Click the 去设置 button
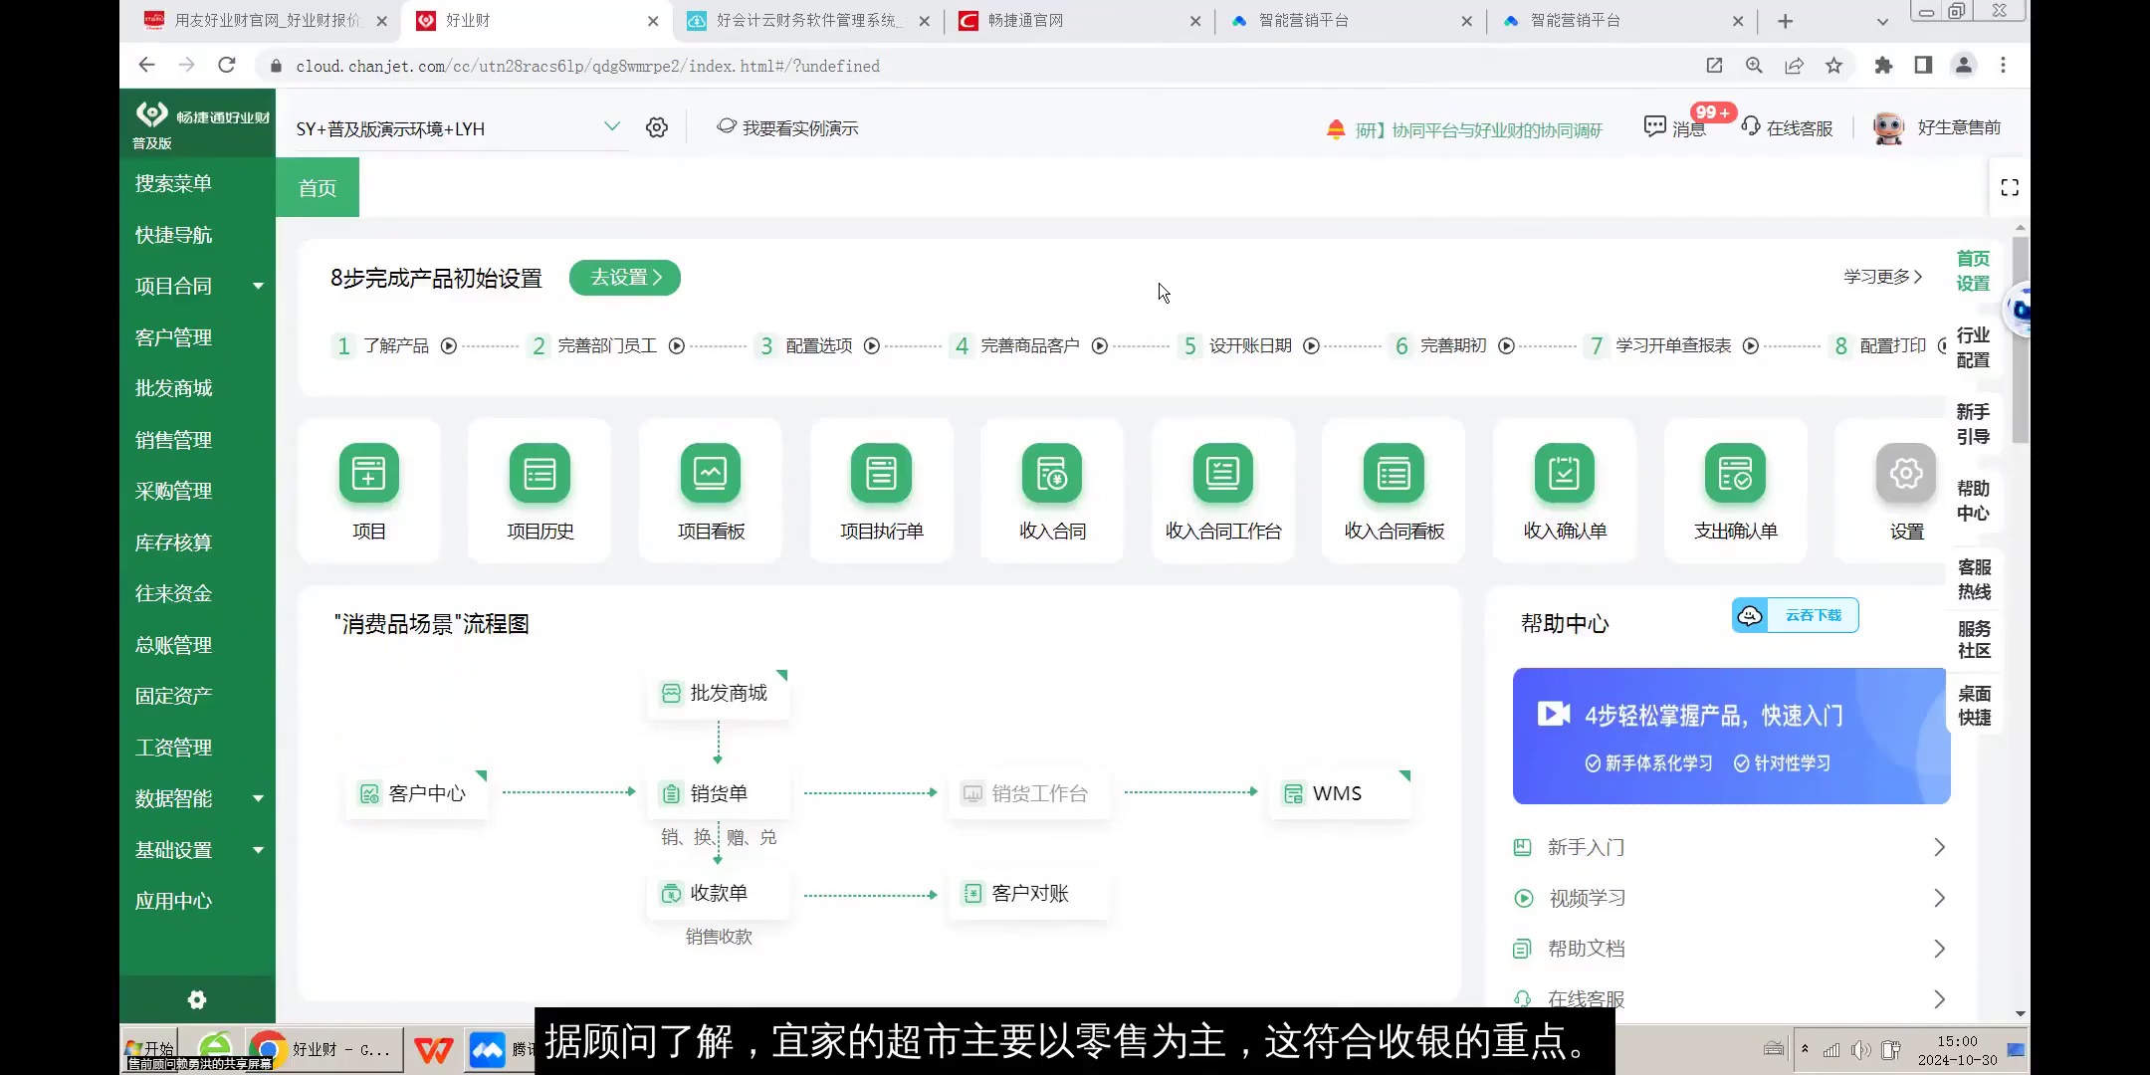 coord(623,278)
